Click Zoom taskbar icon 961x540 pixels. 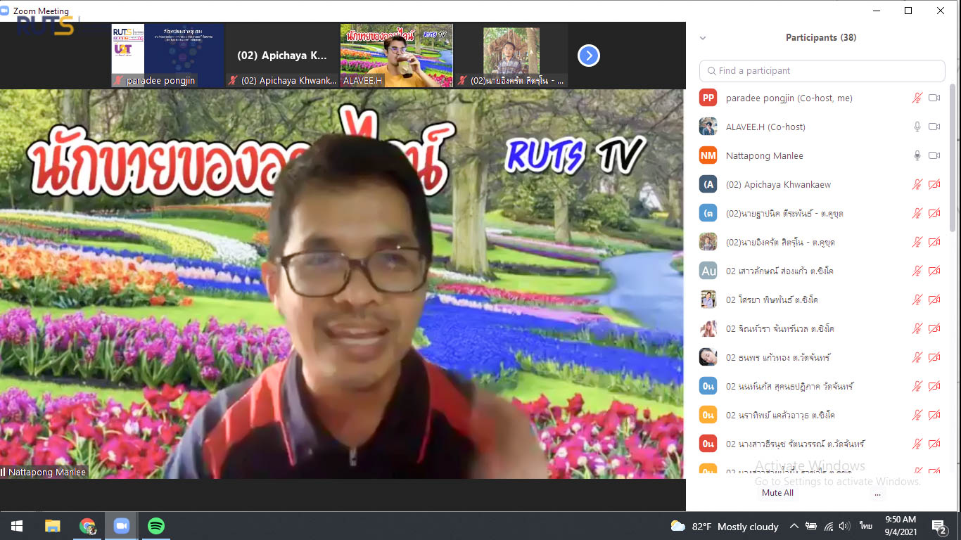[x=122, y=526]
